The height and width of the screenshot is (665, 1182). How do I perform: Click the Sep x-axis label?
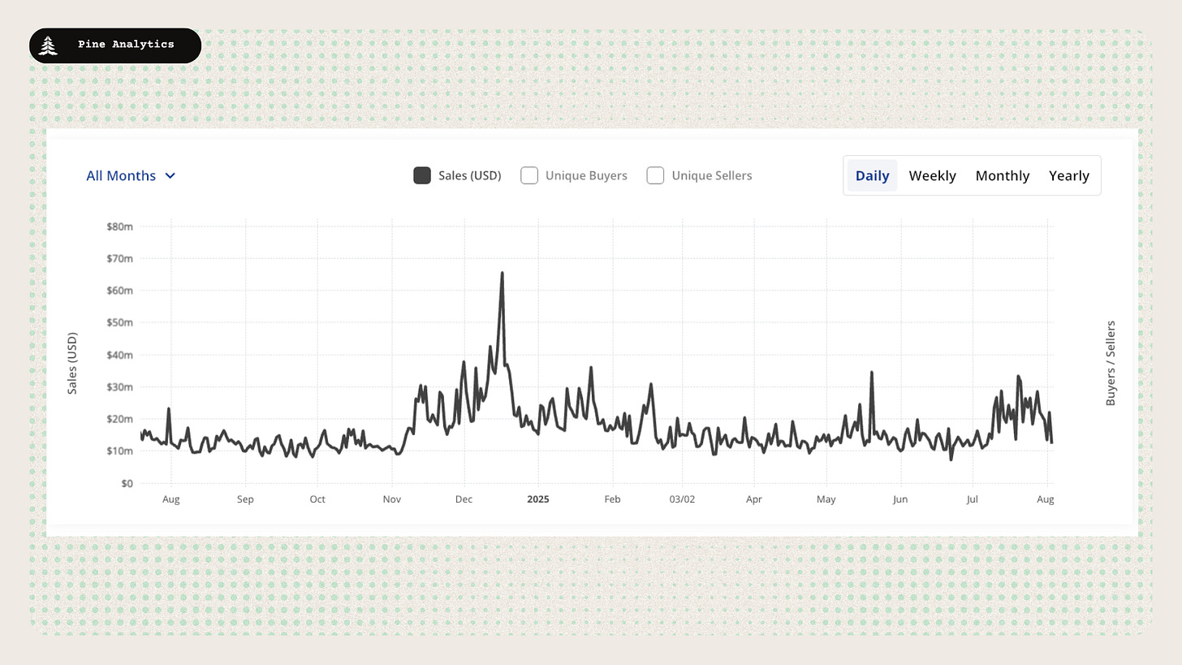pyautogui.click(x=245, y=499)
